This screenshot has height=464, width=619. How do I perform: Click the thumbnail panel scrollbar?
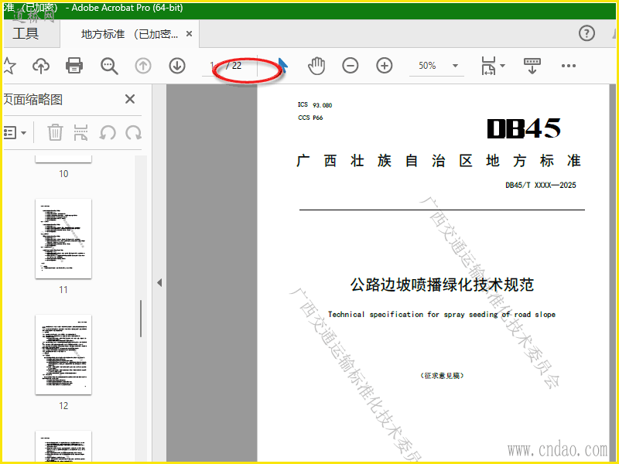tap(141, 319)
